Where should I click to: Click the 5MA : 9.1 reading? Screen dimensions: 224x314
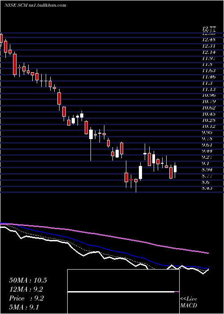coord(24,307)
